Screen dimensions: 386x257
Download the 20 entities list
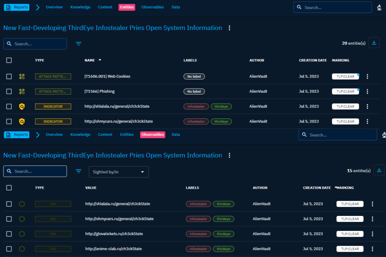click(374, 43)
